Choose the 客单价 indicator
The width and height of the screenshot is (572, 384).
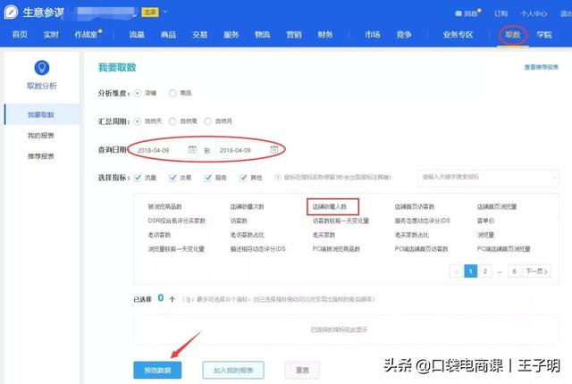pyautogui.click(x=485, y=221)
